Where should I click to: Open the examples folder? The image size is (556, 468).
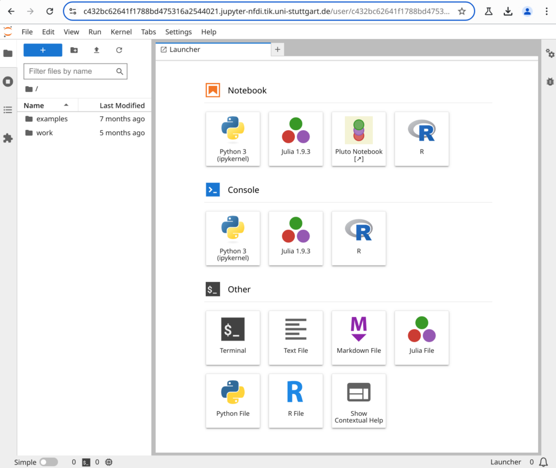(x=52, y=119)
